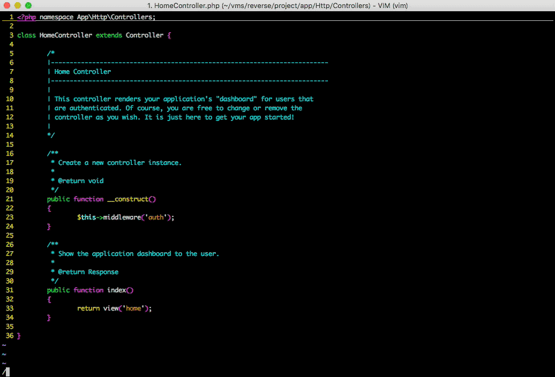Click the closing class brace on line 36

pos(19,336)
